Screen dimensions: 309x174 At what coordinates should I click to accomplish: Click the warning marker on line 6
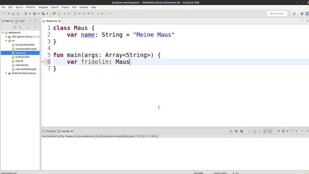[42, 62]
